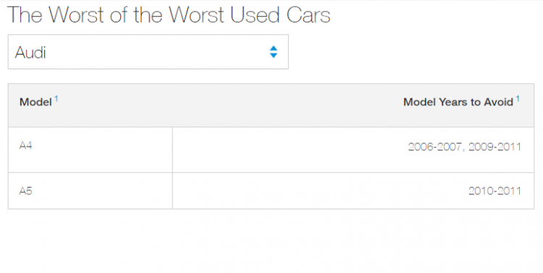Click the blue down arrow in selector
This screenshot has width=543, height=273.
[274, 56]
